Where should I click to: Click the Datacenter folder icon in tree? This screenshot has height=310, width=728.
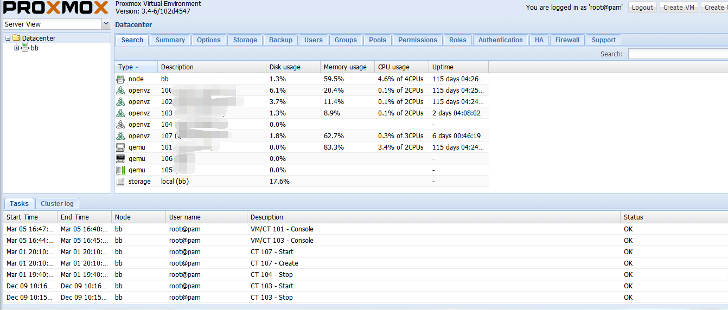point(16,38)
